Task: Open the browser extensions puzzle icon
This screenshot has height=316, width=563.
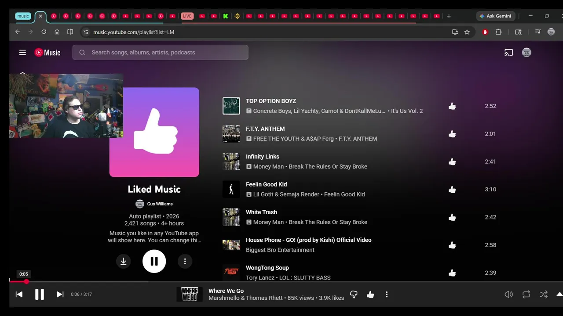Action: [498, 32]
